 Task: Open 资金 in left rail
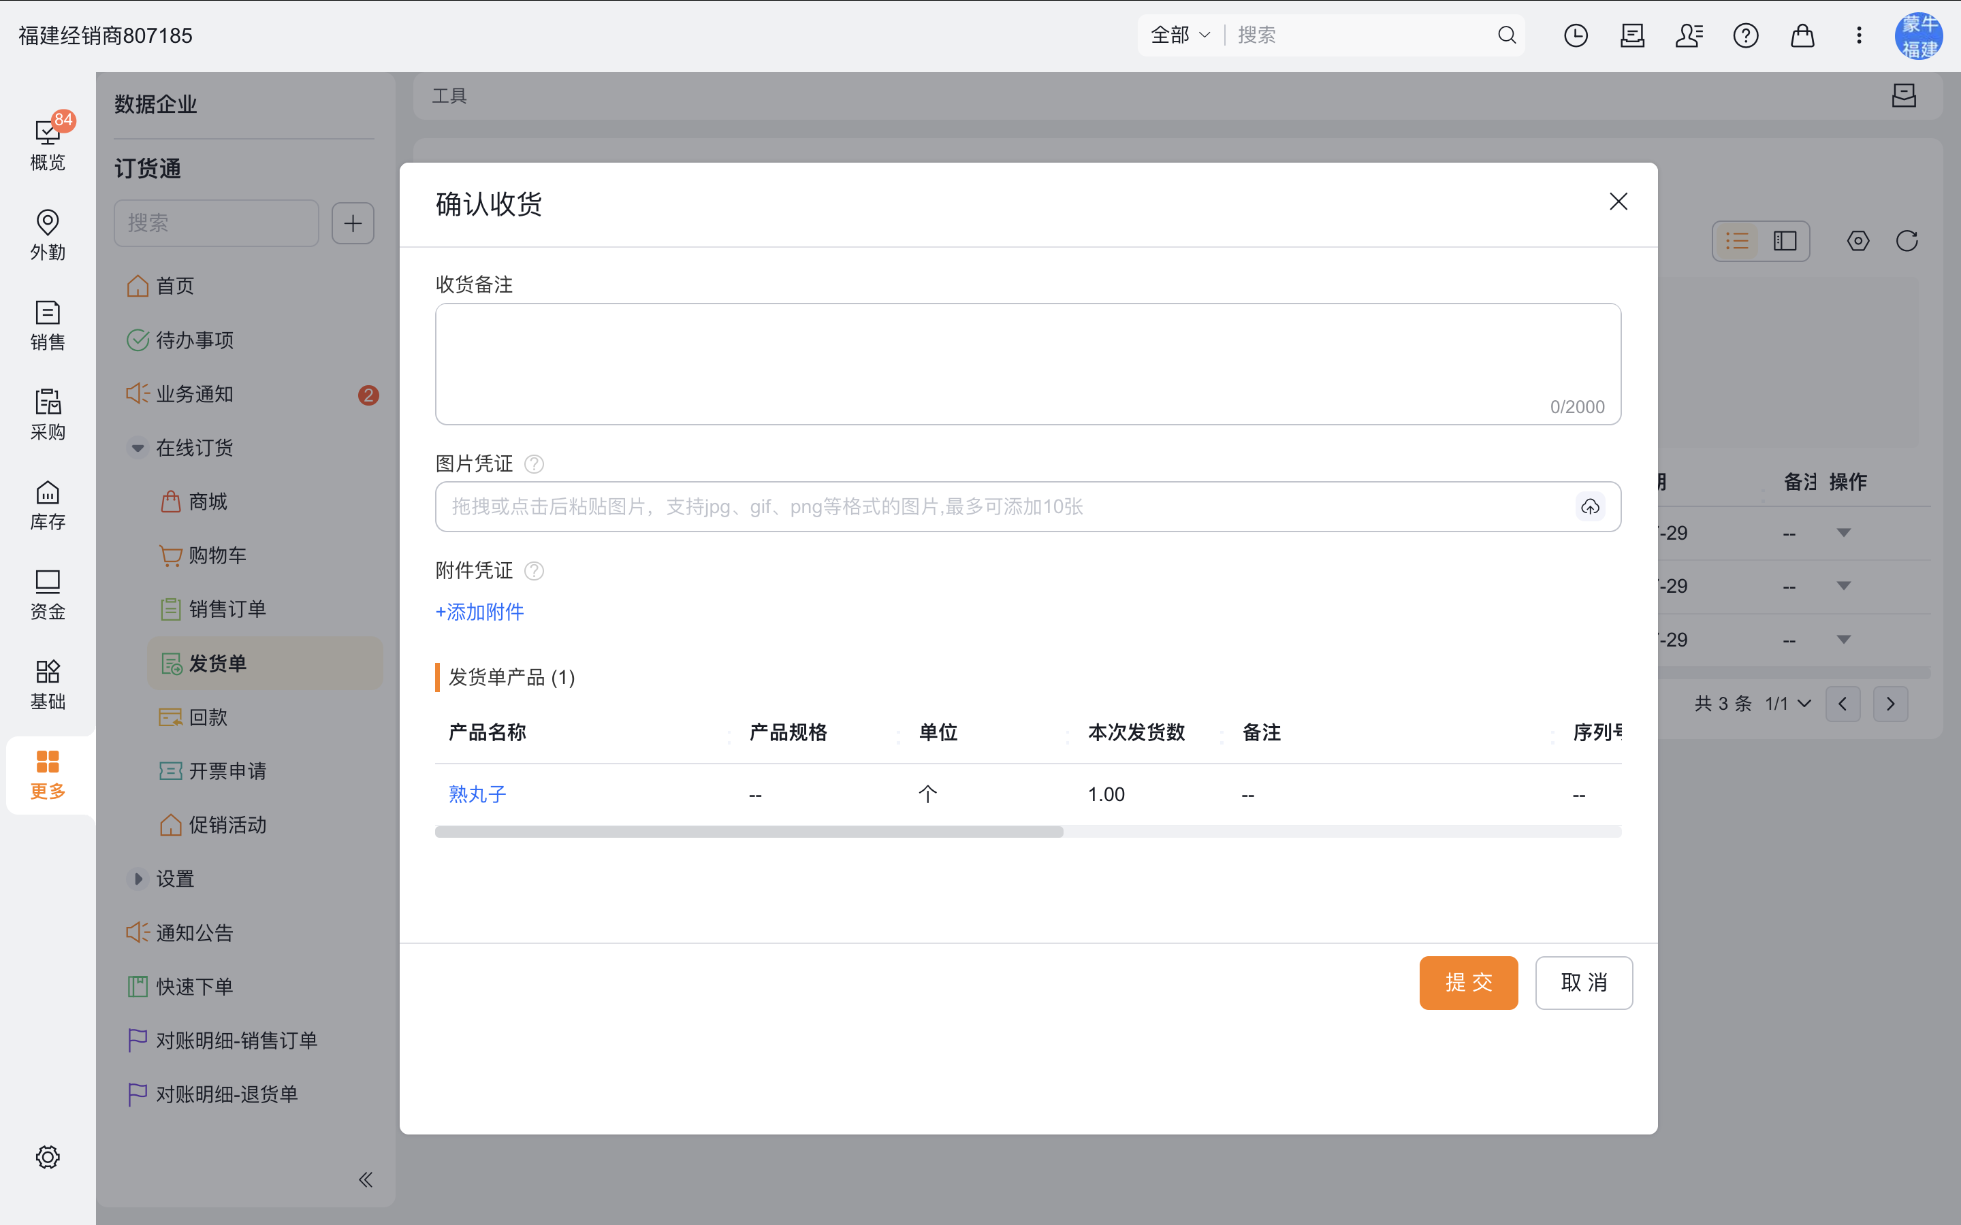coord(48,595)
